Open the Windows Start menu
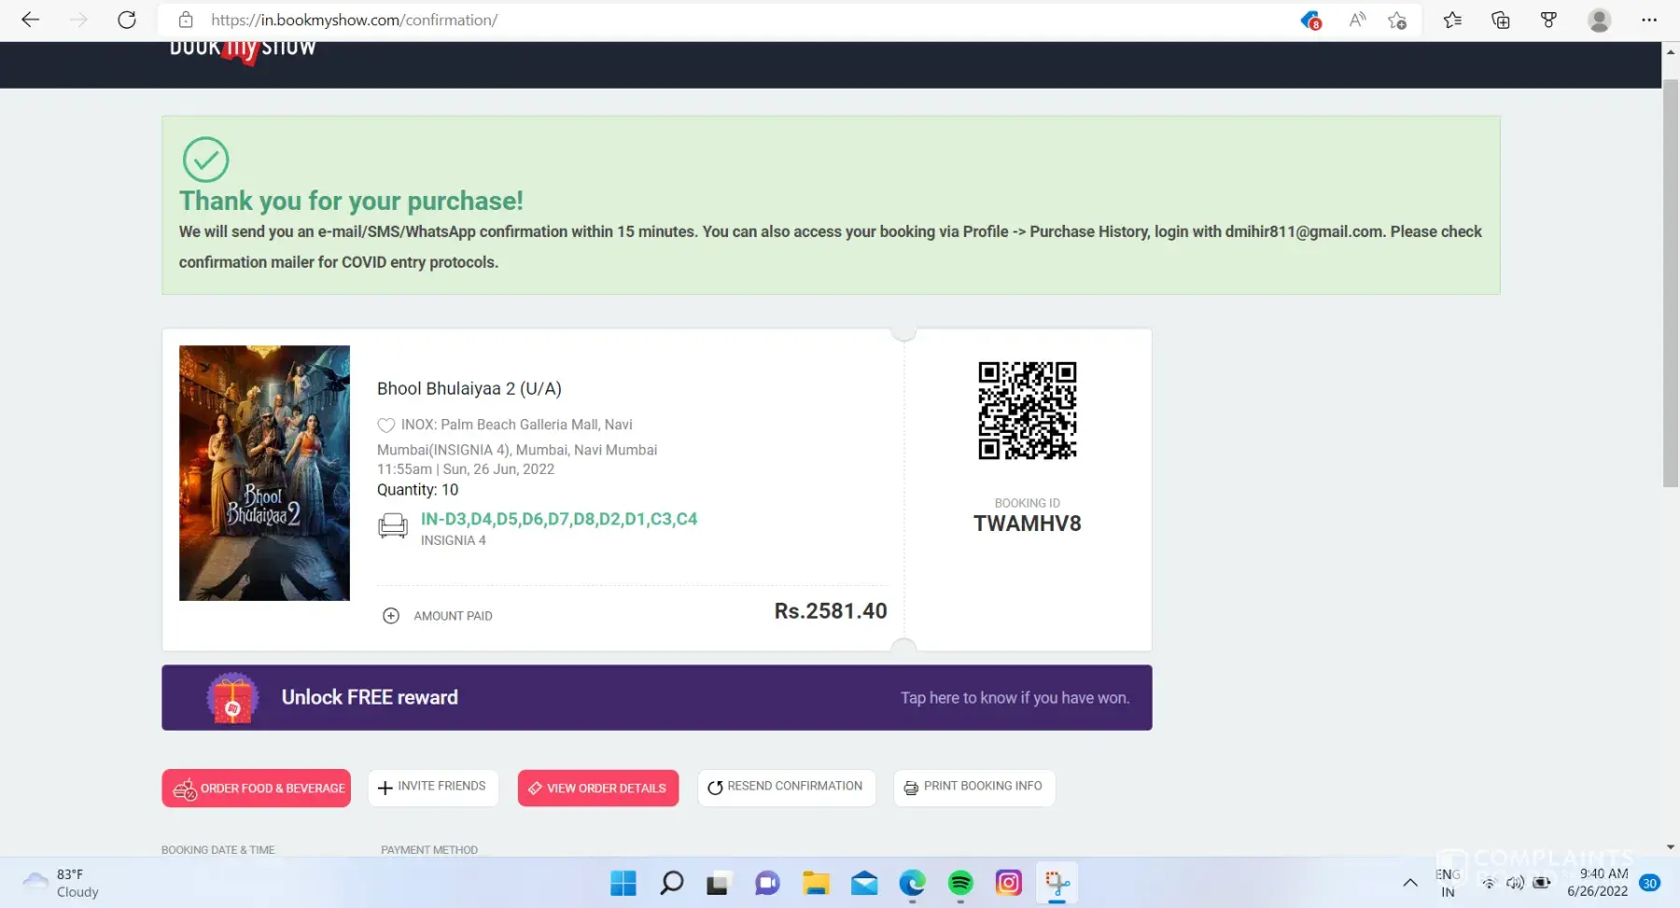This screenshot has width=1680, height=908. click(x=623, y=883)
